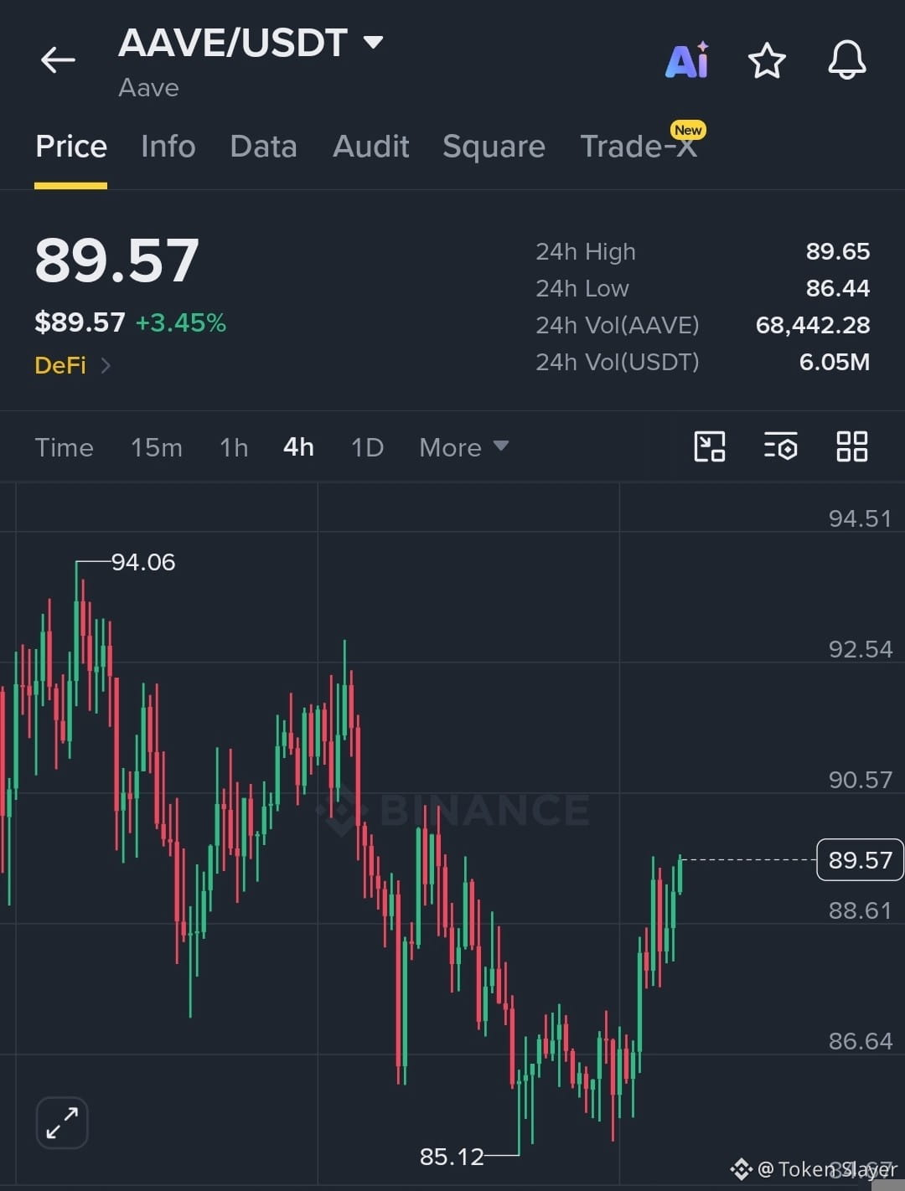This screenshot has height=1191, width=905.
Task: Select the 15m chart interval
Action: 157,447
